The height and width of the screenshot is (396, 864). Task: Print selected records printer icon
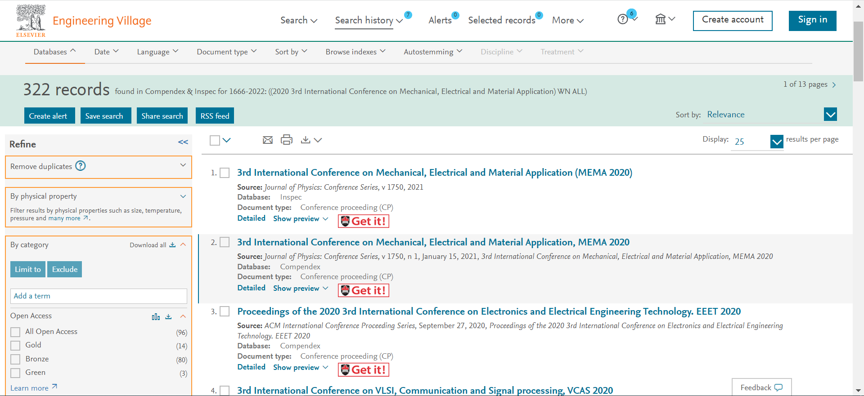(x=287, y=140)
